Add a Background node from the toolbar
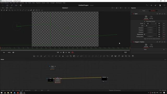 click(x=34, y=56)
